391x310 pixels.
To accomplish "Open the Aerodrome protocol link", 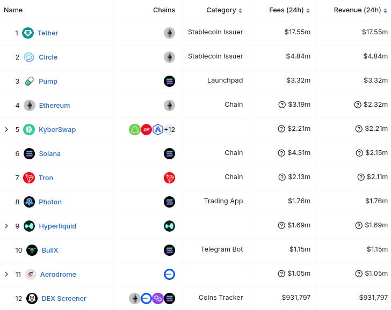I will coord(58,275).
